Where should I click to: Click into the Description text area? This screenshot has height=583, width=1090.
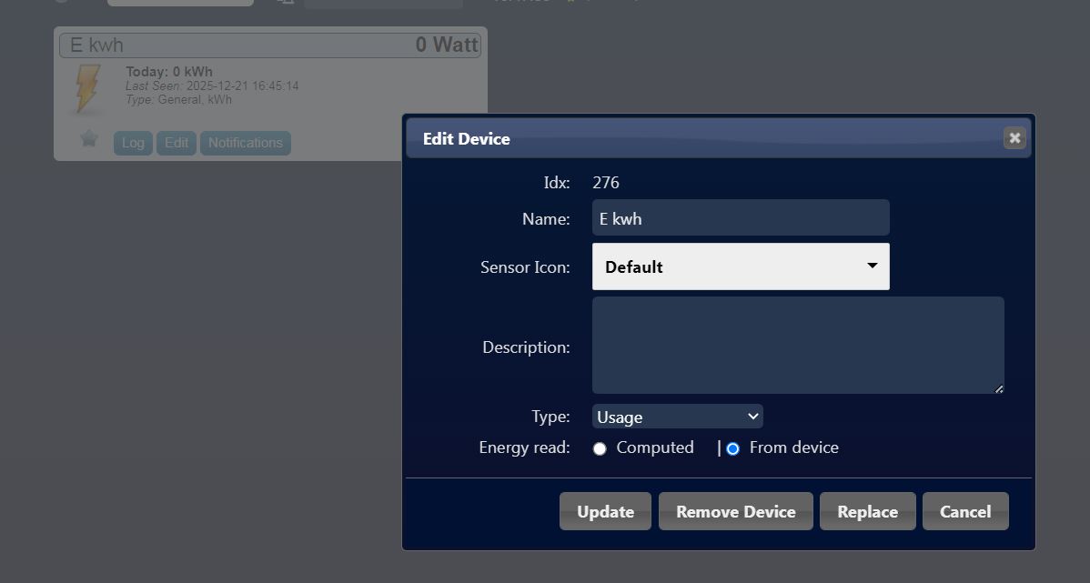tap(797, 345)
